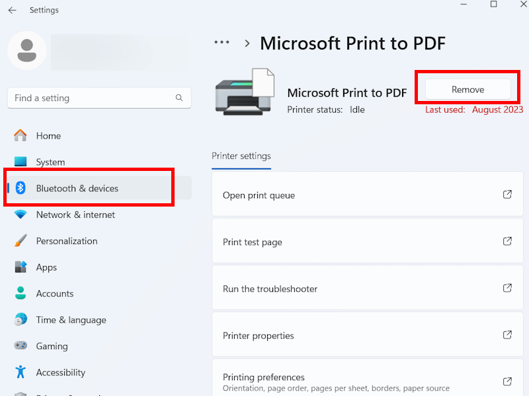This screenshot has width=529, height=396.
Task: Remove the Microsoft Print to PDF printer
Action: (466, 88)
